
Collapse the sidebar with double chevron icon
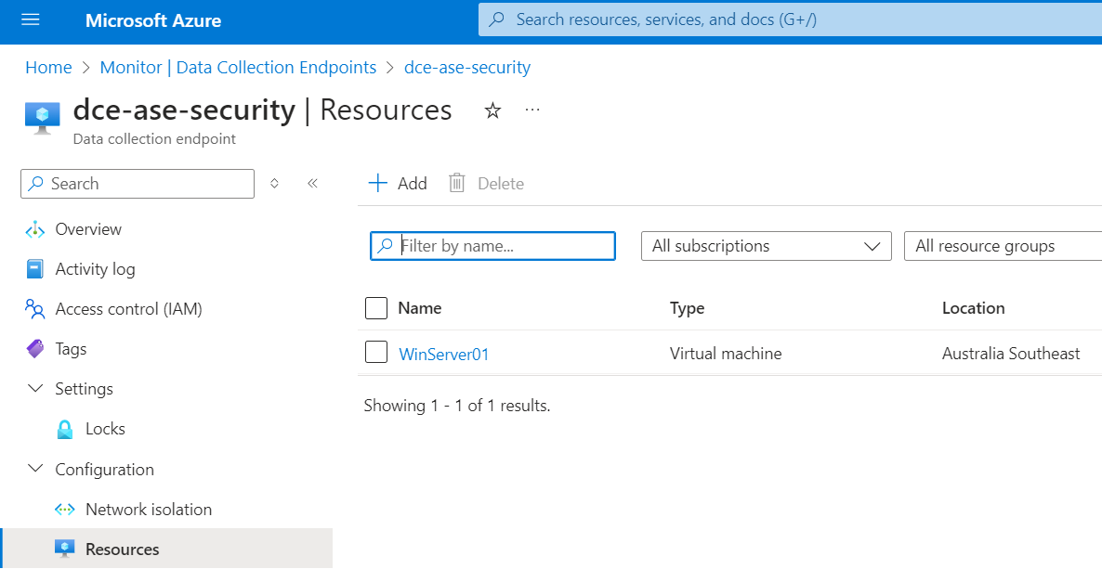[313, 184]
